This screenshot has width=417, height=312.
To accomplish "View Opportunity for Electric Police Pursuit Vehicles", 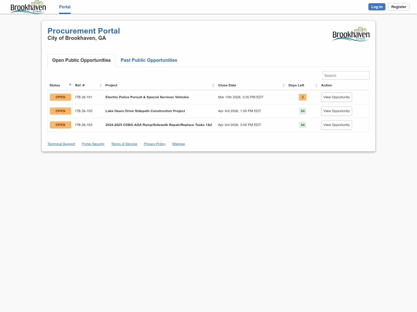I will click(x=336, y=97).
